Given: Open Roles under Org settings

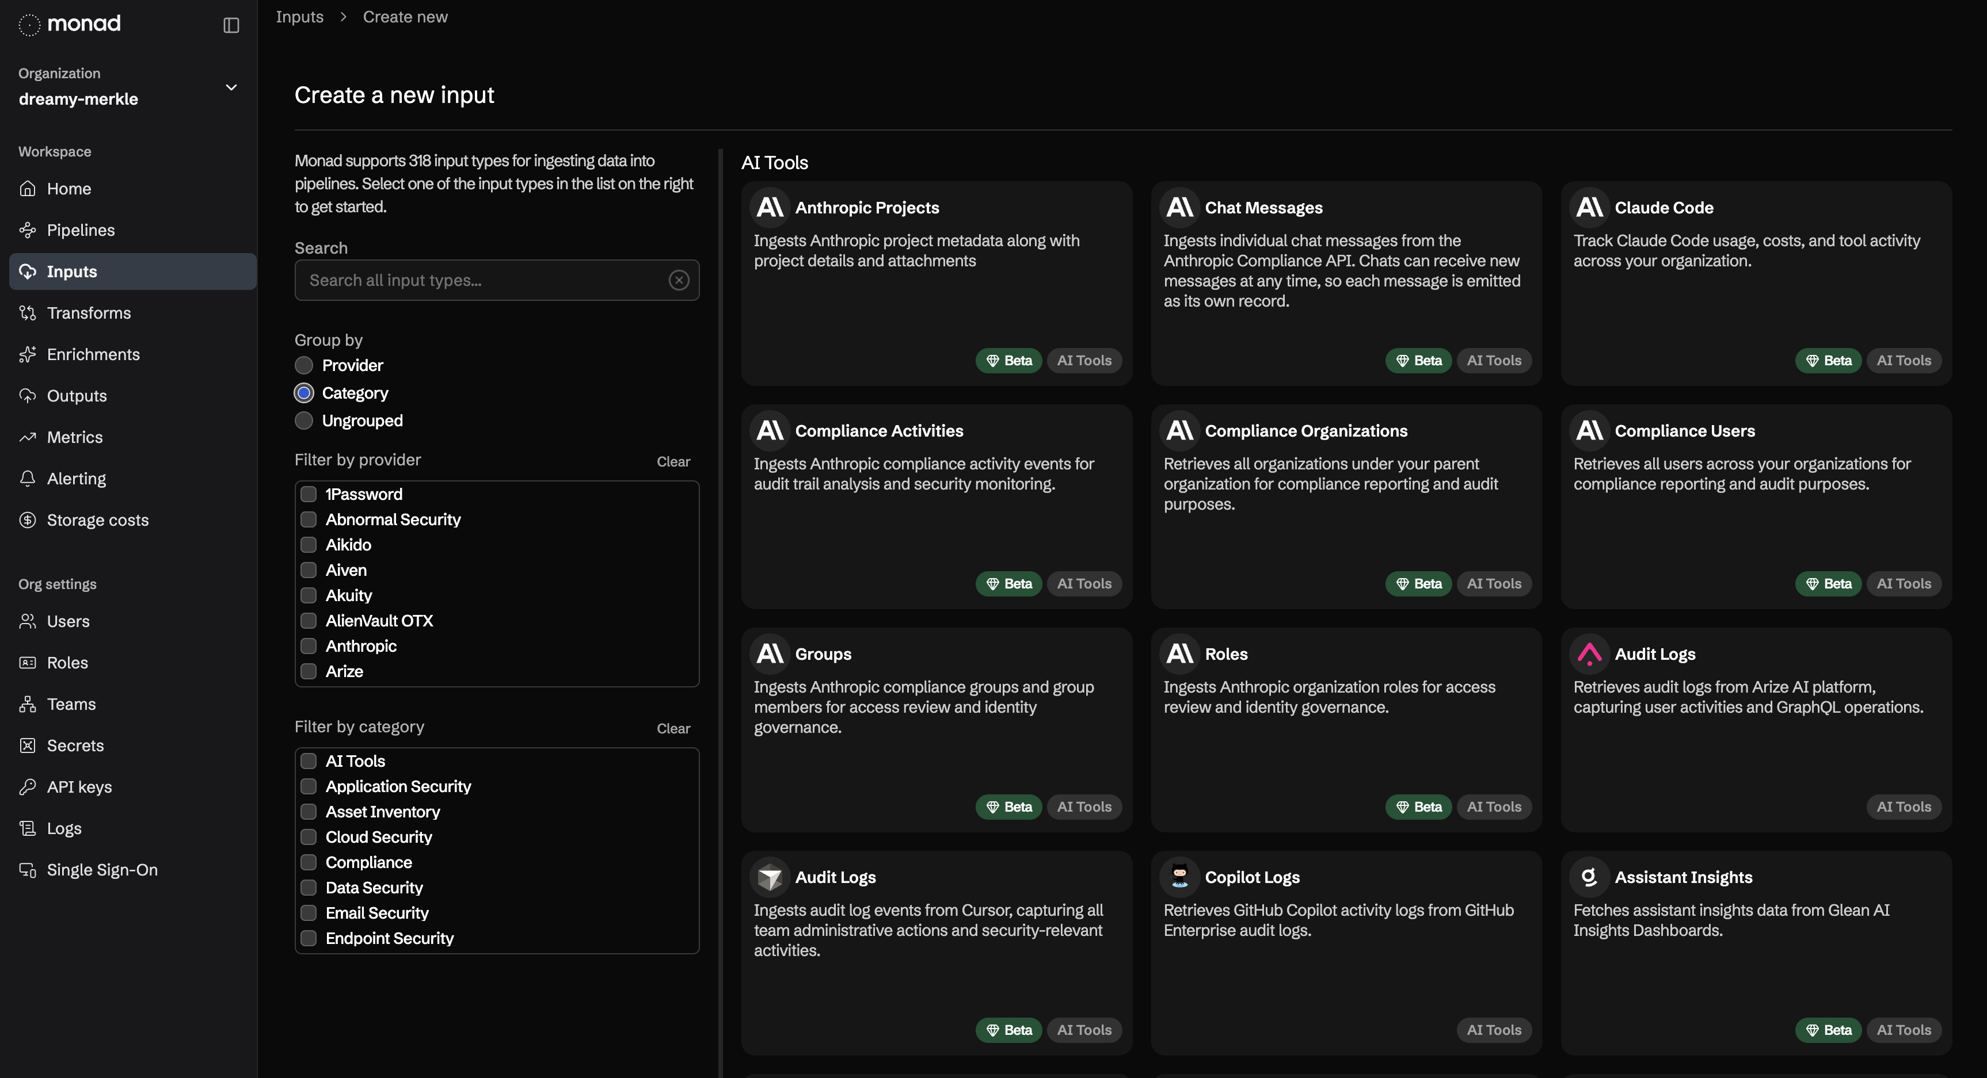Looking at the screenshot, I should [132, 662].
